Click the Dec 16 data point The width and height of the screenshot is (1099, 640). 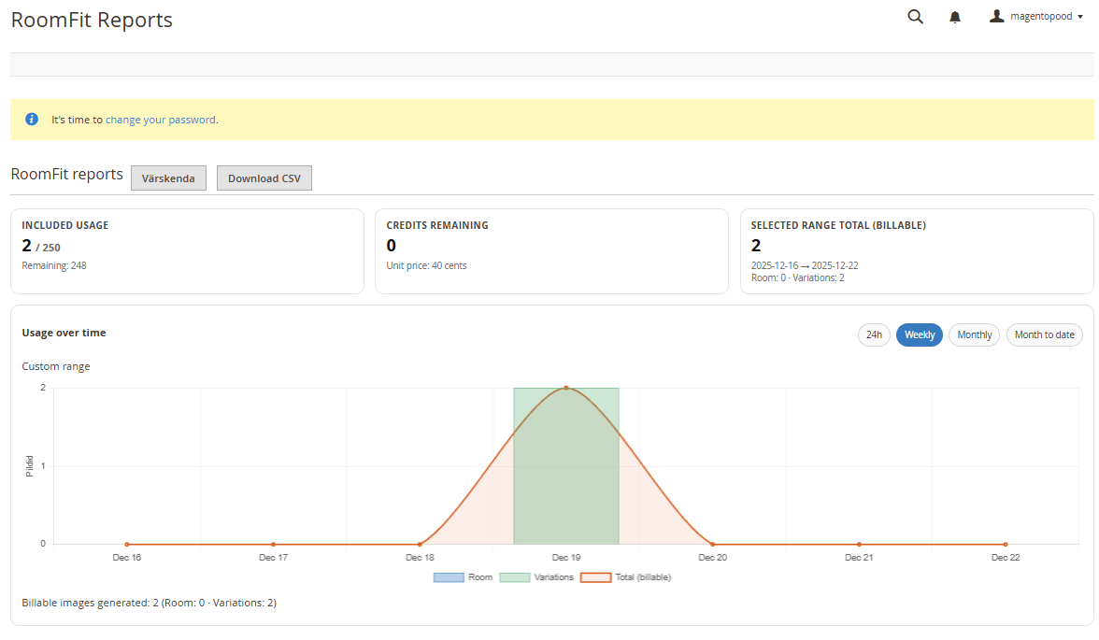click(x=127, y=544)
